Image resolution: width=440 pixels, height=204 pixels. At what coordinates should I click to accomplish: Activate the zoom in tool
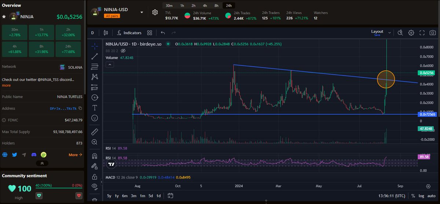click(95, 142)
